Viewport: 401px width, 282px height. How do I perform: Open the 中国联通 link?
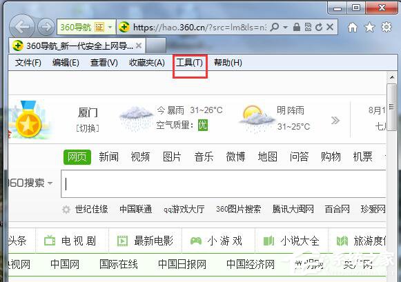[x=136, y=210]
